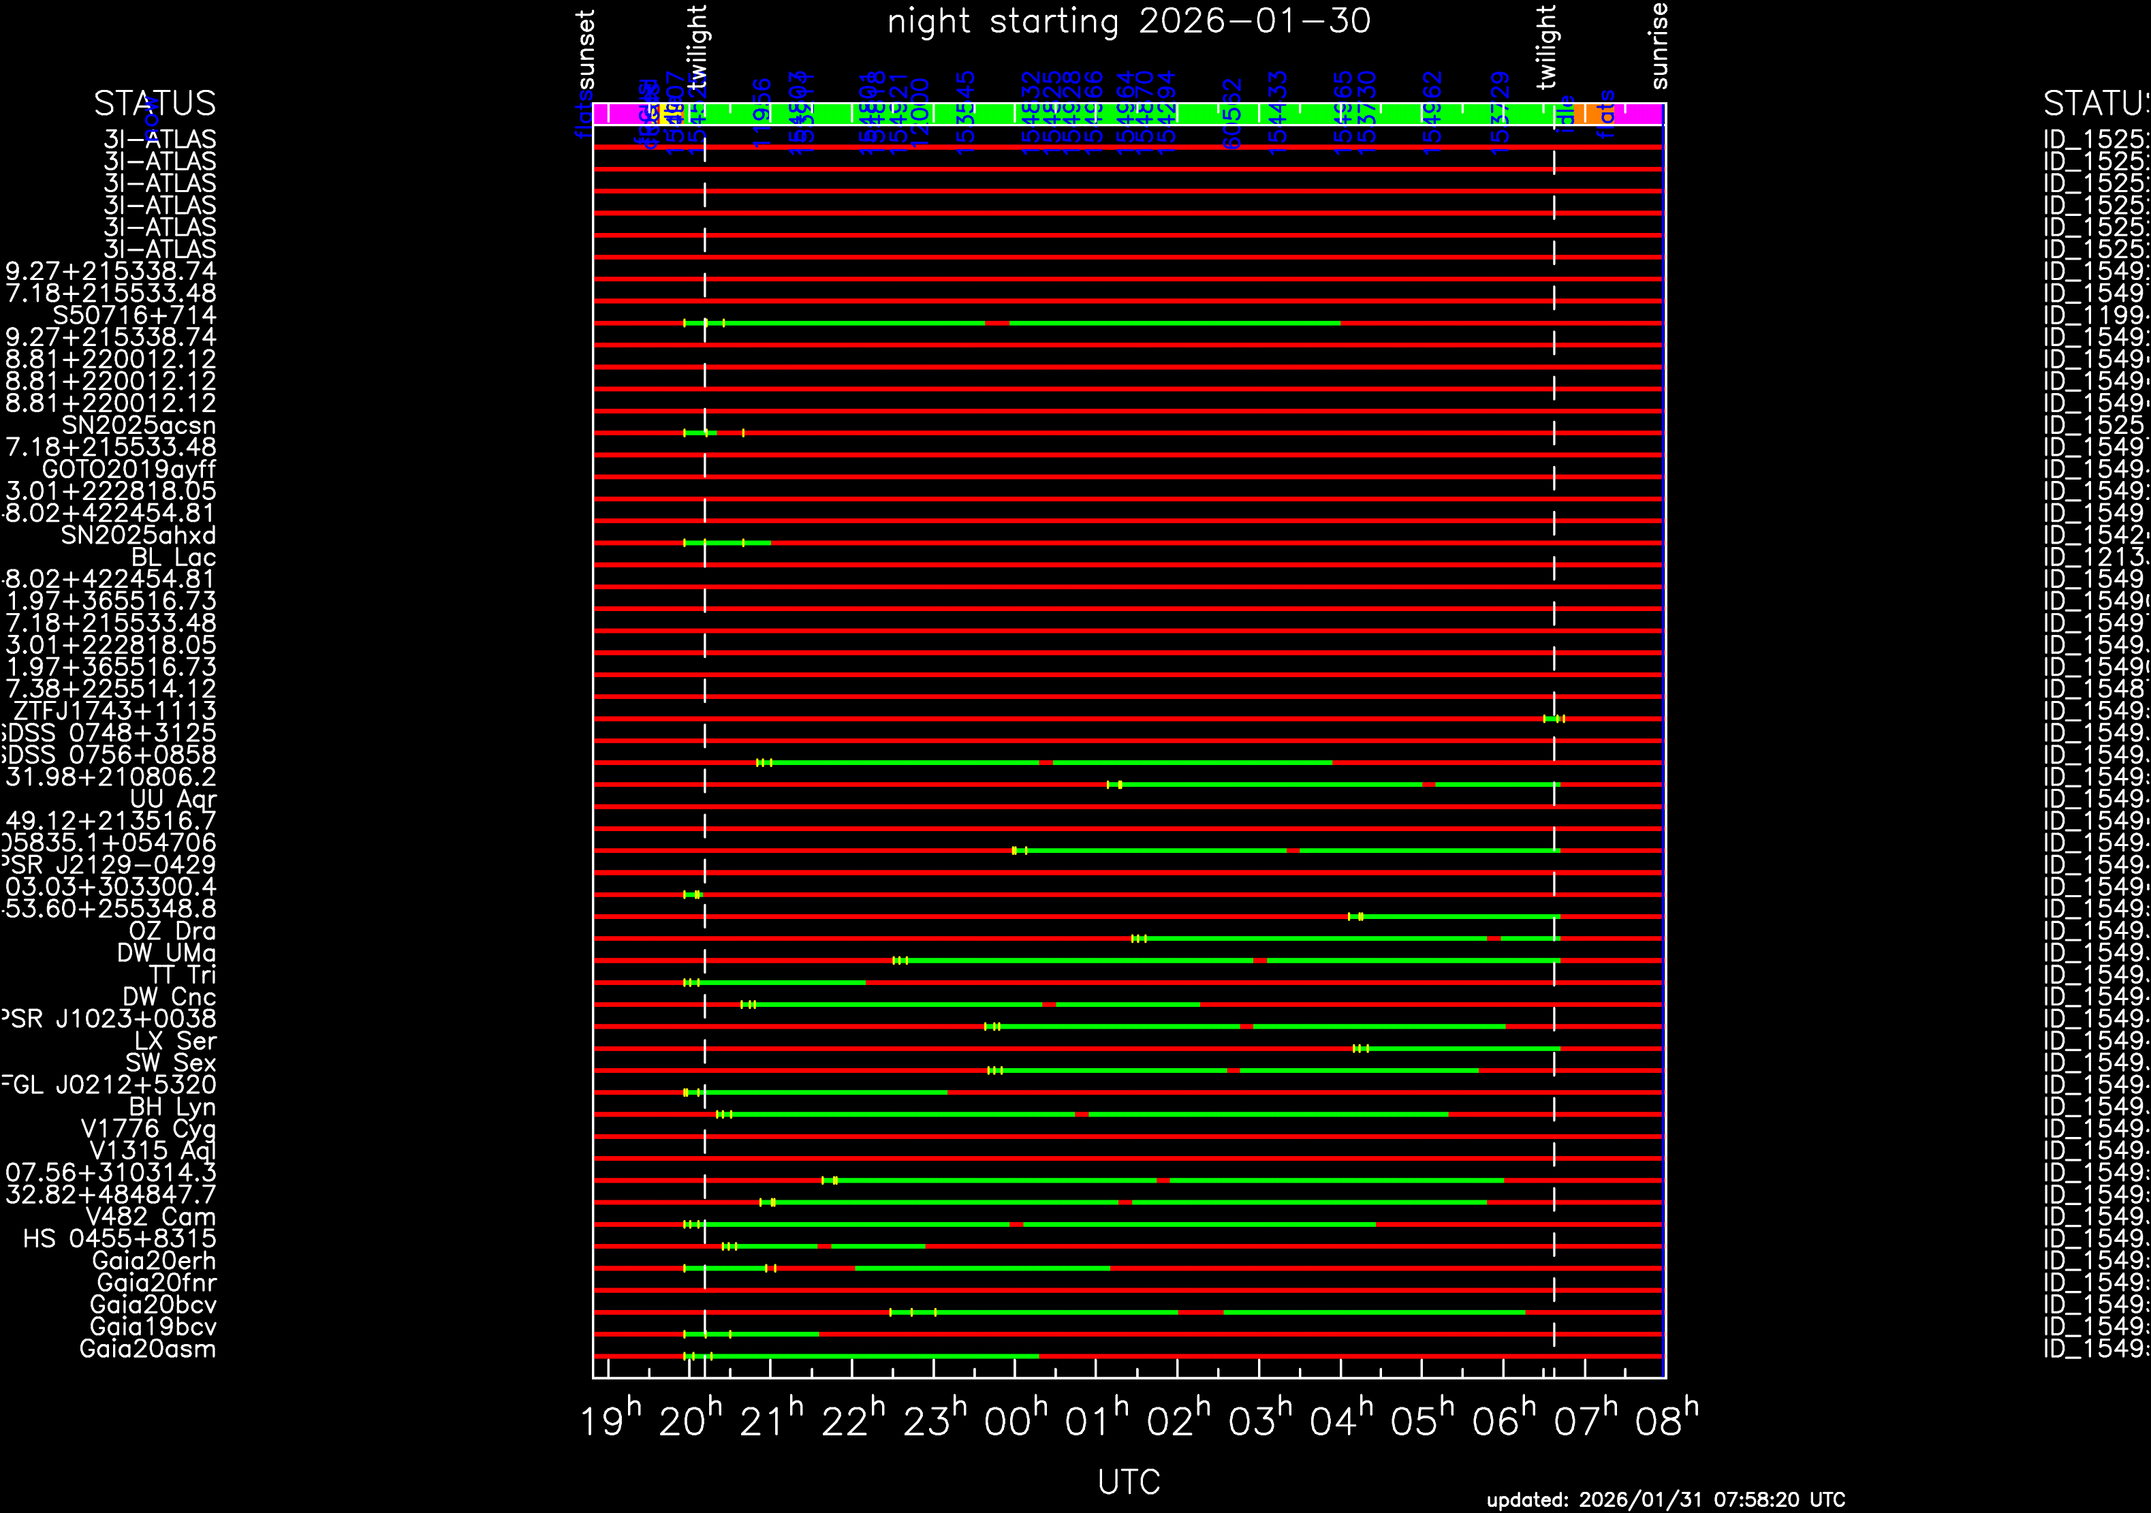
Task: Click the blue 12000 observation label
Action: click(920, 113)
